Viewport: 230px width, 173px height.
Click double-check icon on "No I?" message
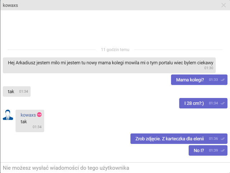click(223, 150)
